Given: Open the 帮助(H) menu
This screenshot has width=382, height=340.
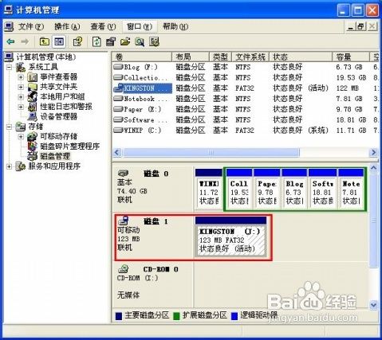Looking at the screenshot, I should click(x=175, y=26).
